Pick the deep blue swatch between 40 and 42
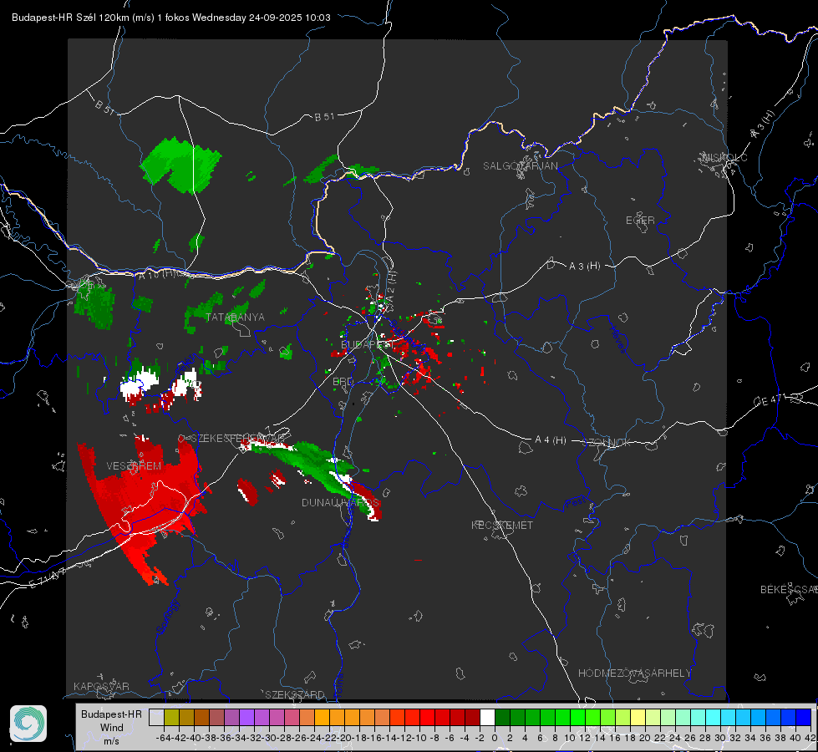 804,717
